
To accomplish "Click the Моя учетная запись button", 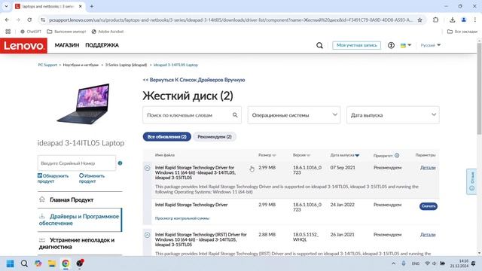I will [x=356, y=45].
